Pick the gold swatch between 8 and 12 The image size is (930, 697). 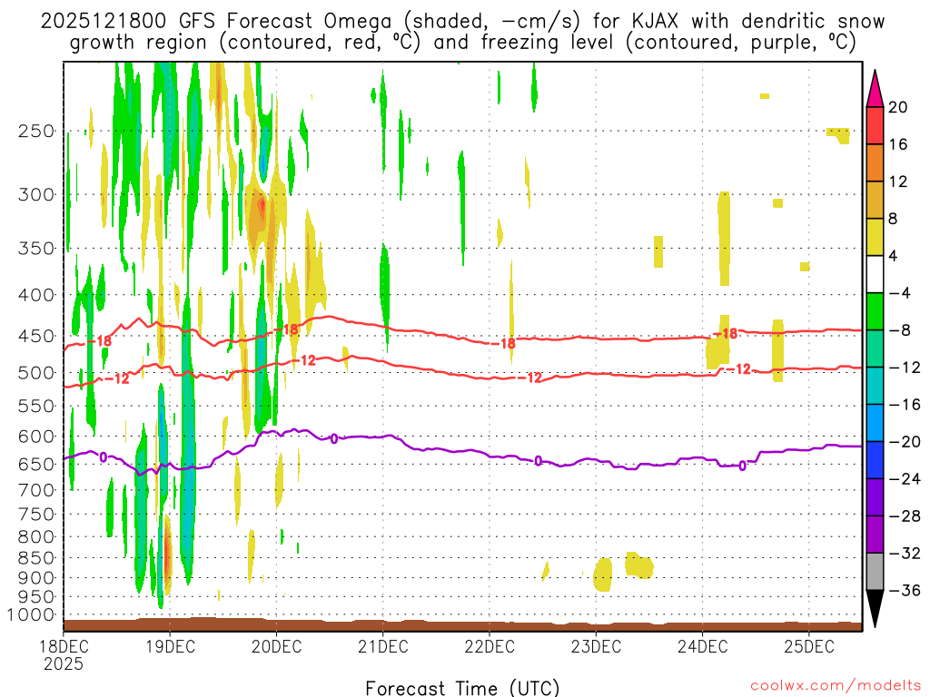pos(875,201)
